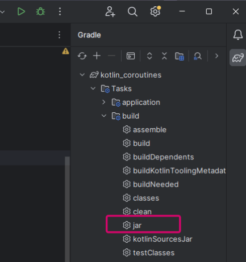Screen dimensions: 246x262
Task: Collapse the kotlin_coroutines project node
Action: (82, 75)
